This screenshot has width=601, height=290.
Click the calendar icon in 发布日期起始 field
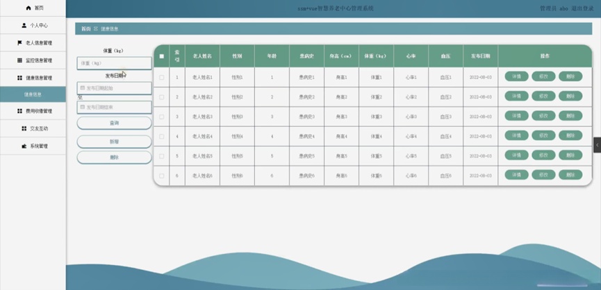point(83,88)
